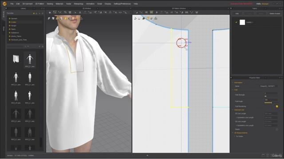Select the Rectangle pattern tool in 2D toolbar

pos(146,12)
